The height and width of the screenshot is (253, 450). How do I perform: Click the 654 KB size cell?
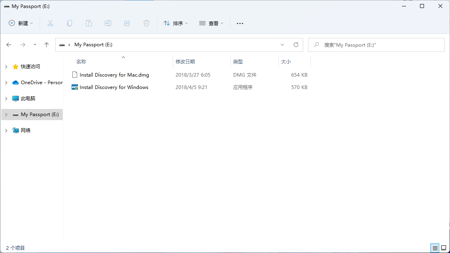(299, 75)
